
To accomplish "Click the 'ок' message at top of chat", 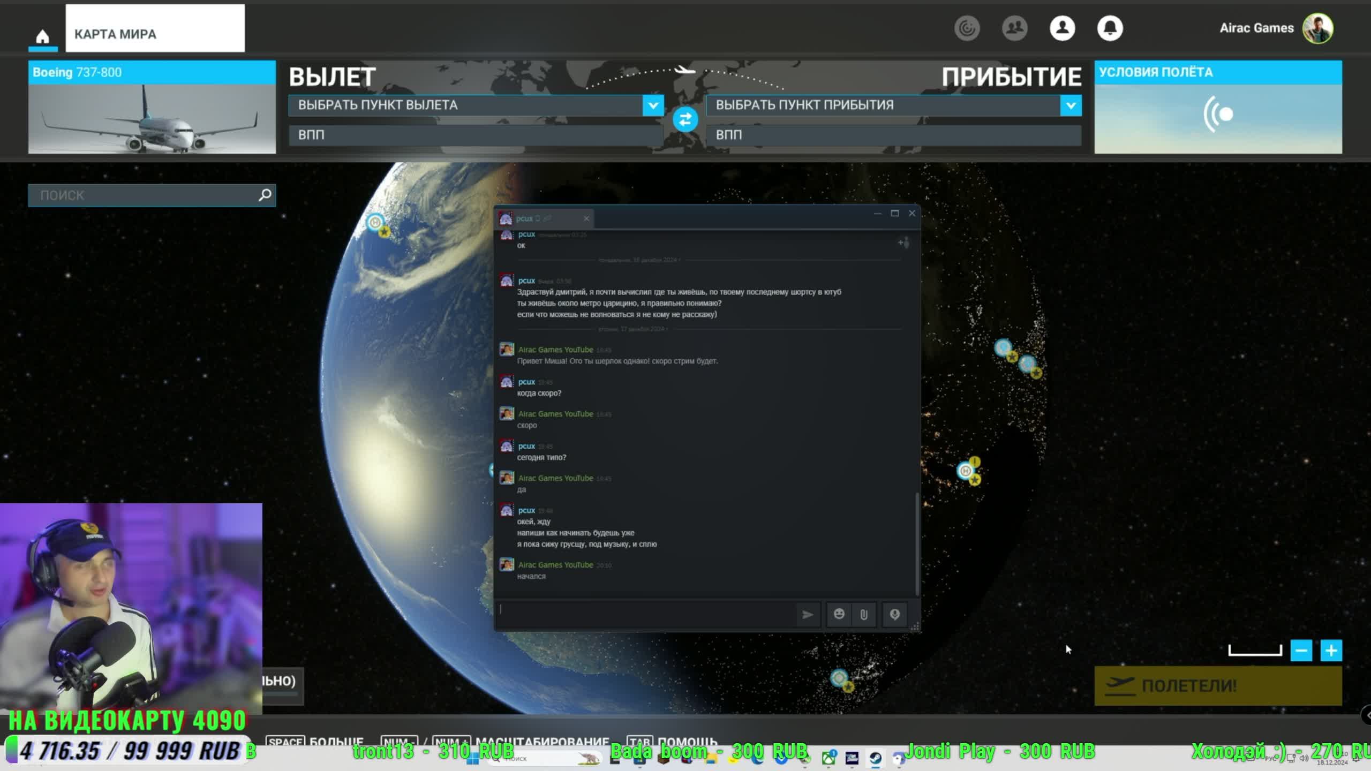I will (521, 246).
